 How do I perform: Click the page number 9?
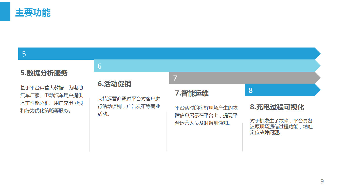coord(322,181)
